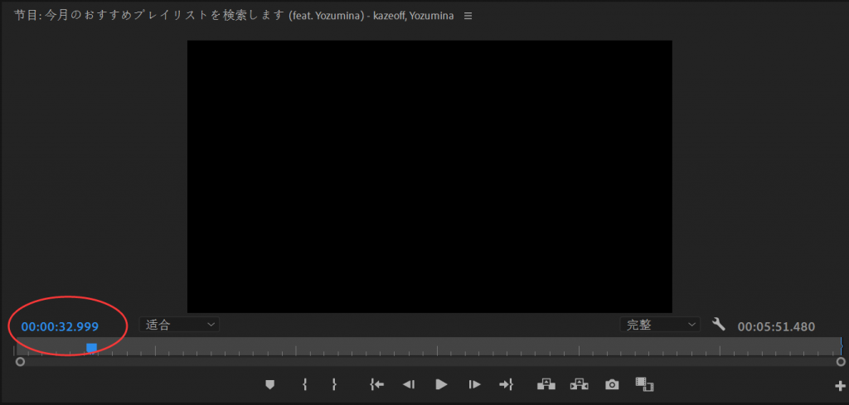Step forward one frame
Image resolution: width=849 pixels, height=405 pixels.
tap(474, 384)
